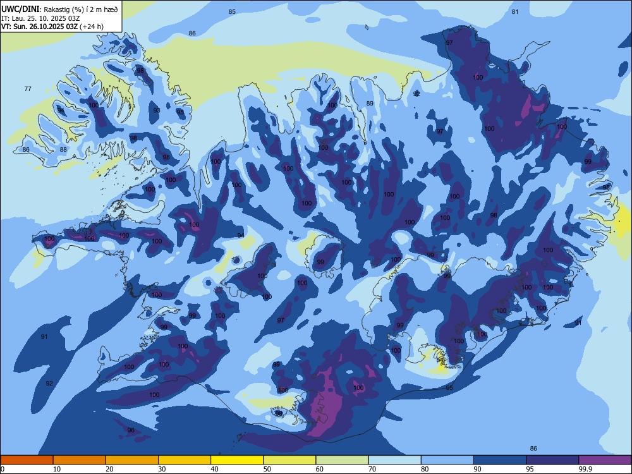Viewport: 632px width, 474px height.
Task: Select the 30–40 amber legend swatch
Action: coord(185,460)
